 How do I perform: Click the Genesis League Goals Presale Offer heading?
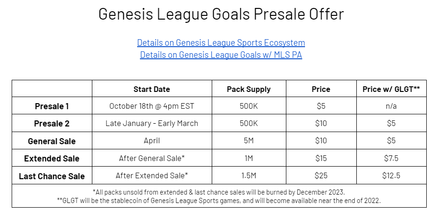point(221,14)
